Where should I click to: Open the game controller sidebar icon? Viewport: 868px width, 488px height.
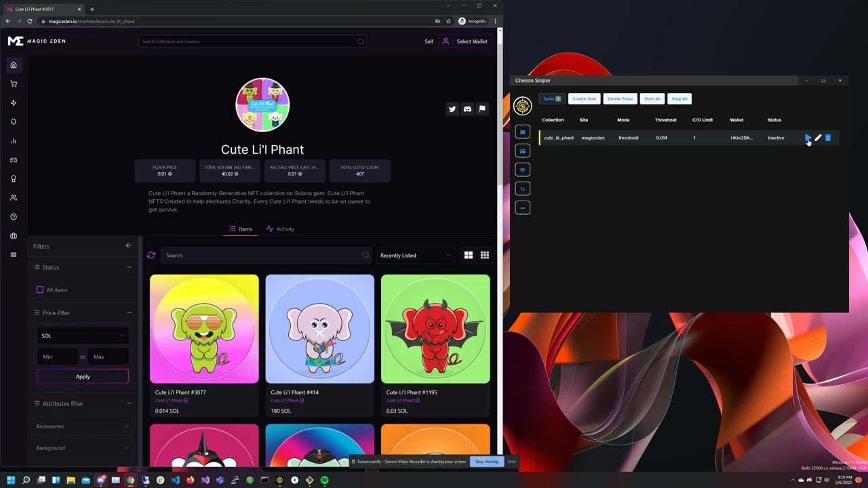14,160
